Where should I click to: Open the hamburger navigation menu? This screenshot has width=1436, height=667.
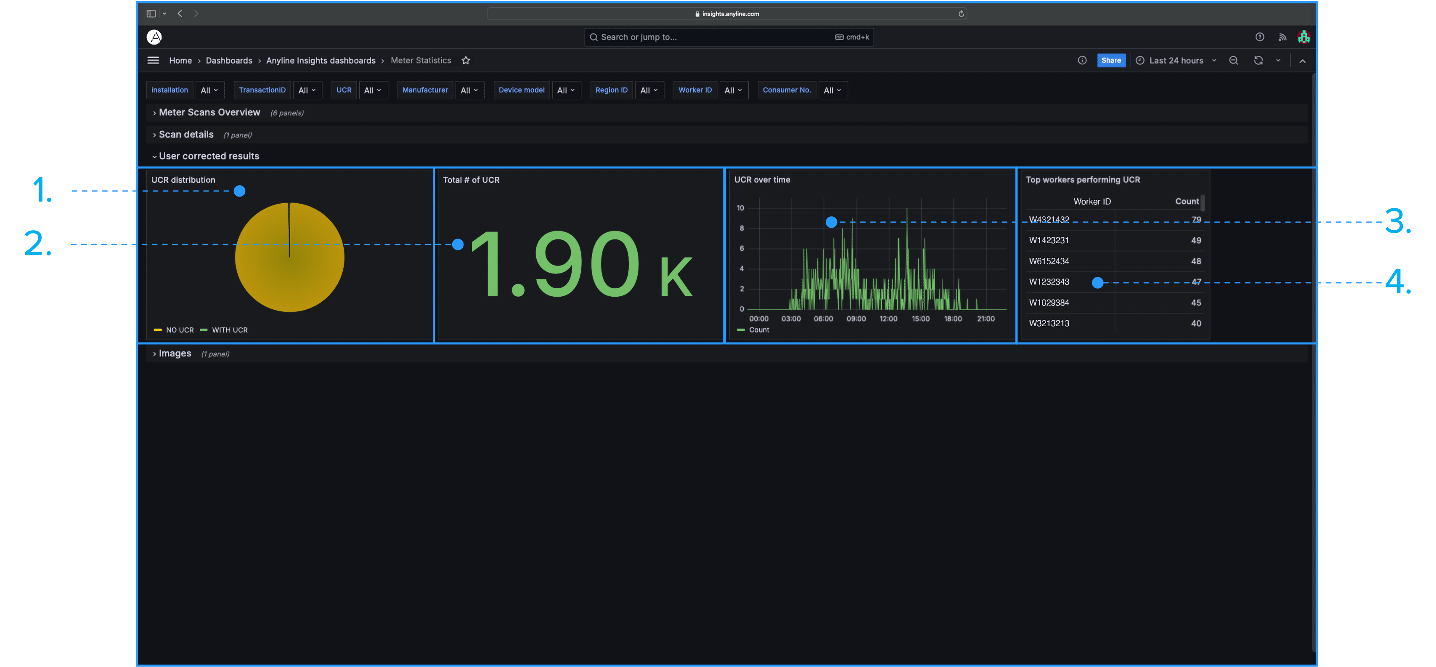[153, 60]
